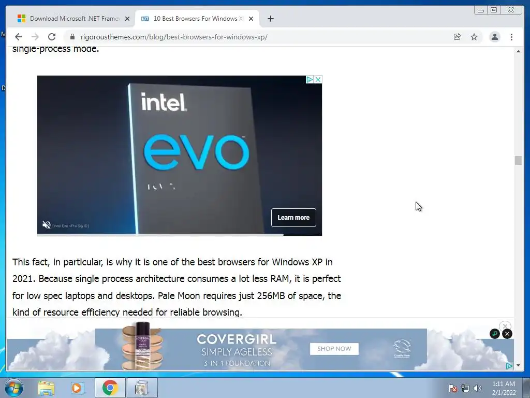Close the Covergirl banner with black X
The width and height of the screenshot is (530, 398).
(x=507, y=334)
